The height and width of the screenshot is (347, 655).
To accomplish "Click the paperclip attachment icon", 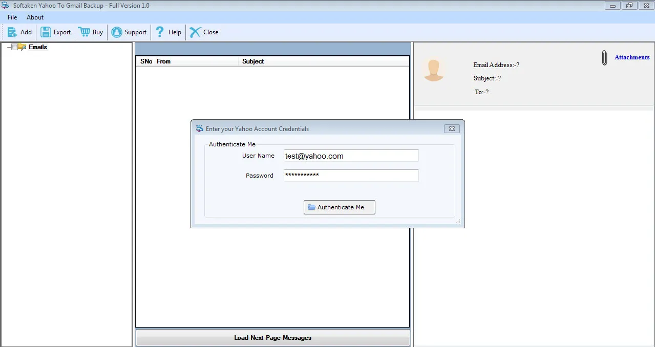I will click(x=605, y=57).
